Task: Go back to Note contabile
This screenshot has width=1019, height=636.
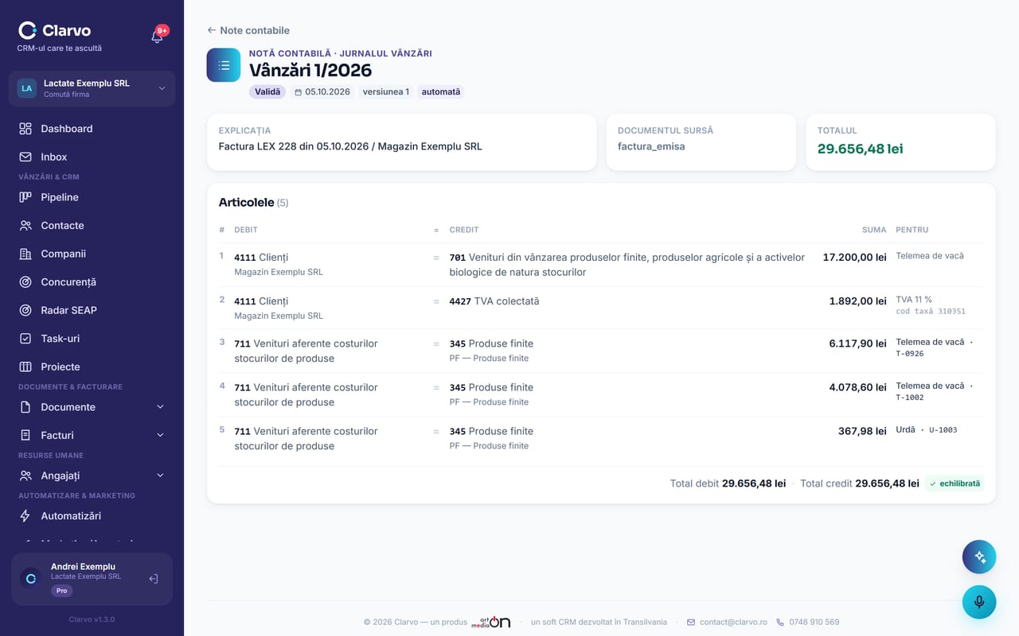Action: pos(248,30)
